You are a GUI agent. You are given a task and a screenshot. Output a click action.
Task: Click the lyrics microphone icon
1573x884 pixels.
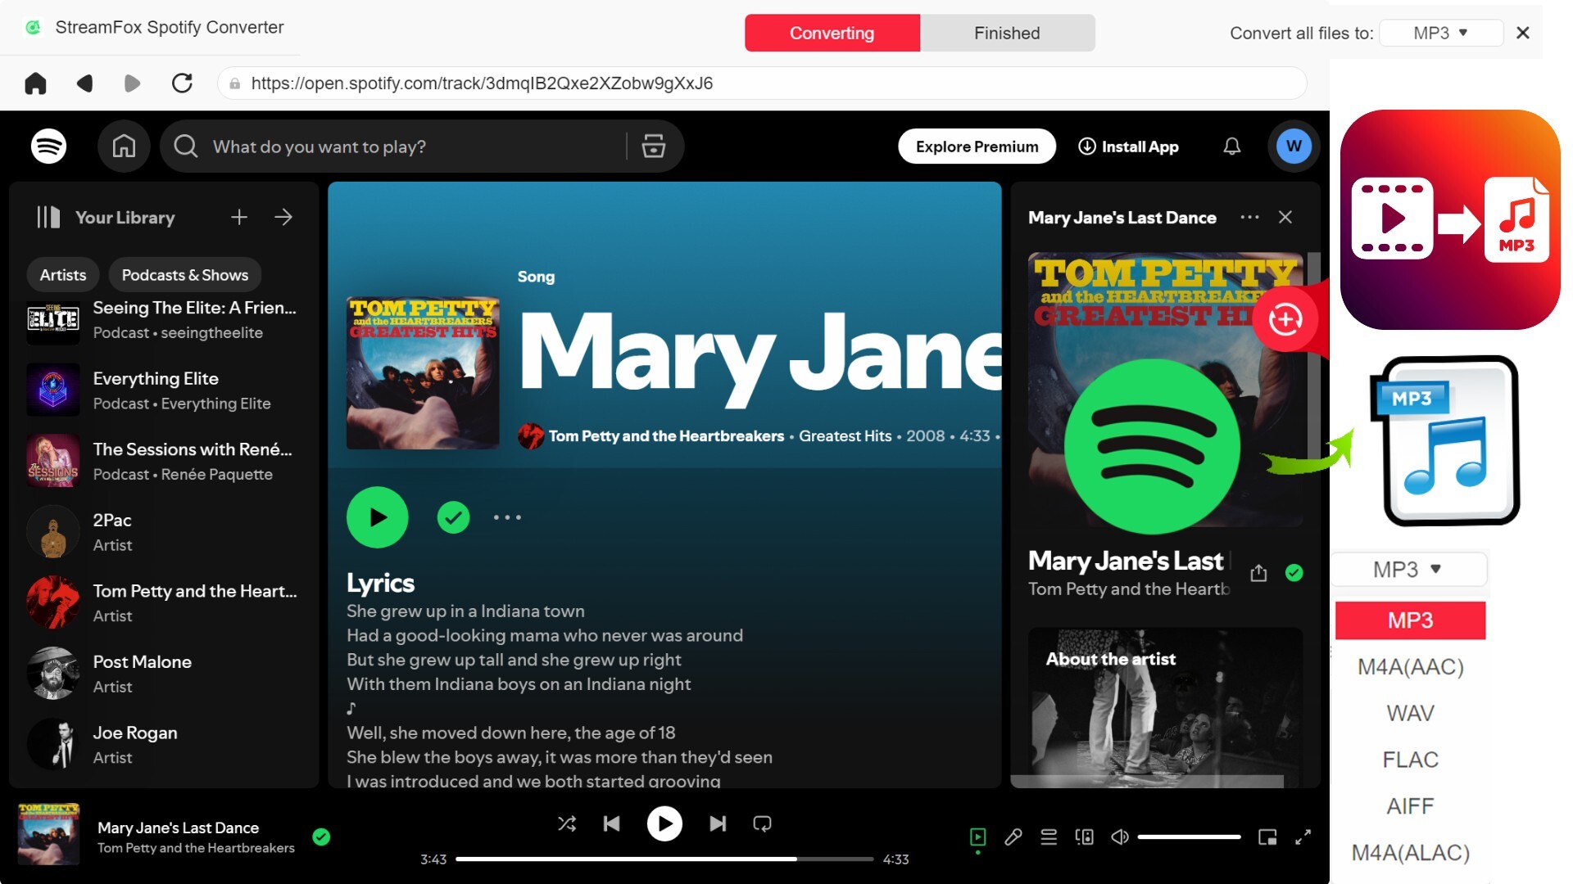(x=1013, y=837)
